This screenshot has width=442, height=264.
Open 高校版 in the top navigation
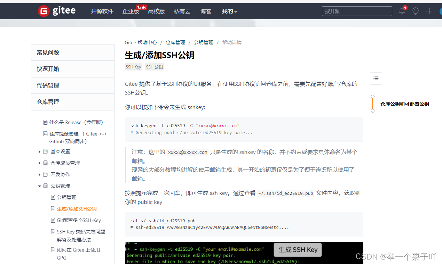[x=156, y=11]
